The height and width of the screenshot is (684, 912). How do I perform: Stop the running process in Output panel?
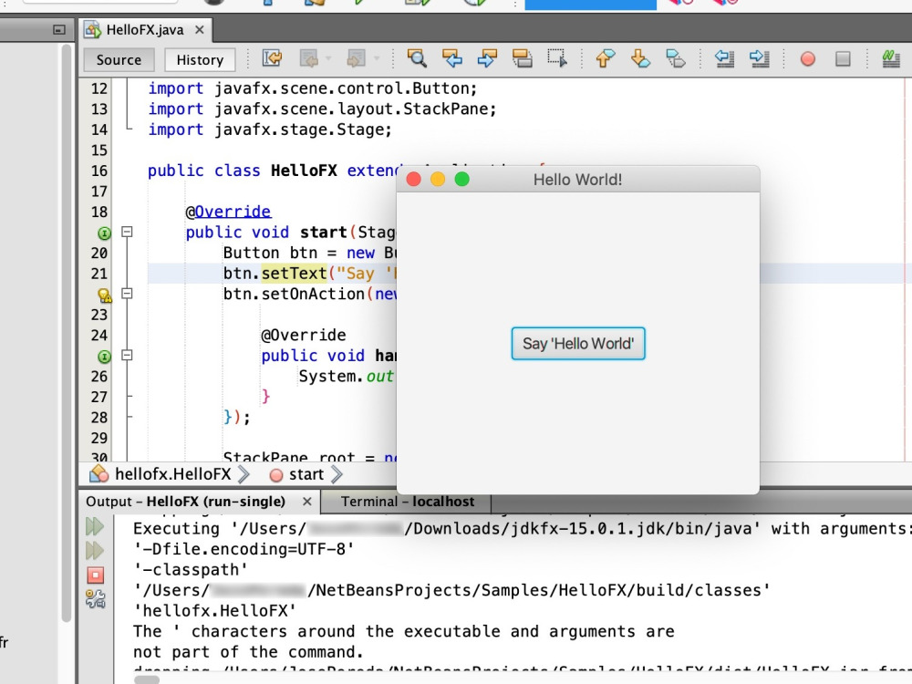[96, 575]
